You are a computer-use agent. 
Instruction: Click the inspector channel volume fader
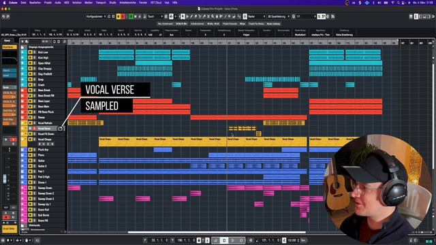(x=5, y=178)
